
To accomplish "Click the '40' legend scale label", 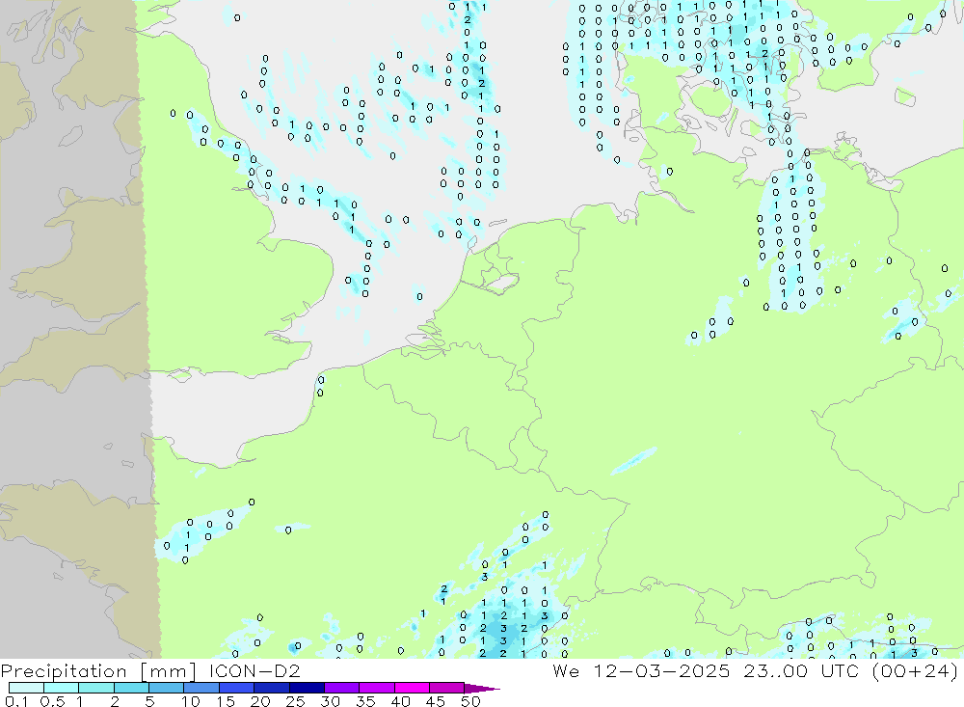I will point(400,701).
